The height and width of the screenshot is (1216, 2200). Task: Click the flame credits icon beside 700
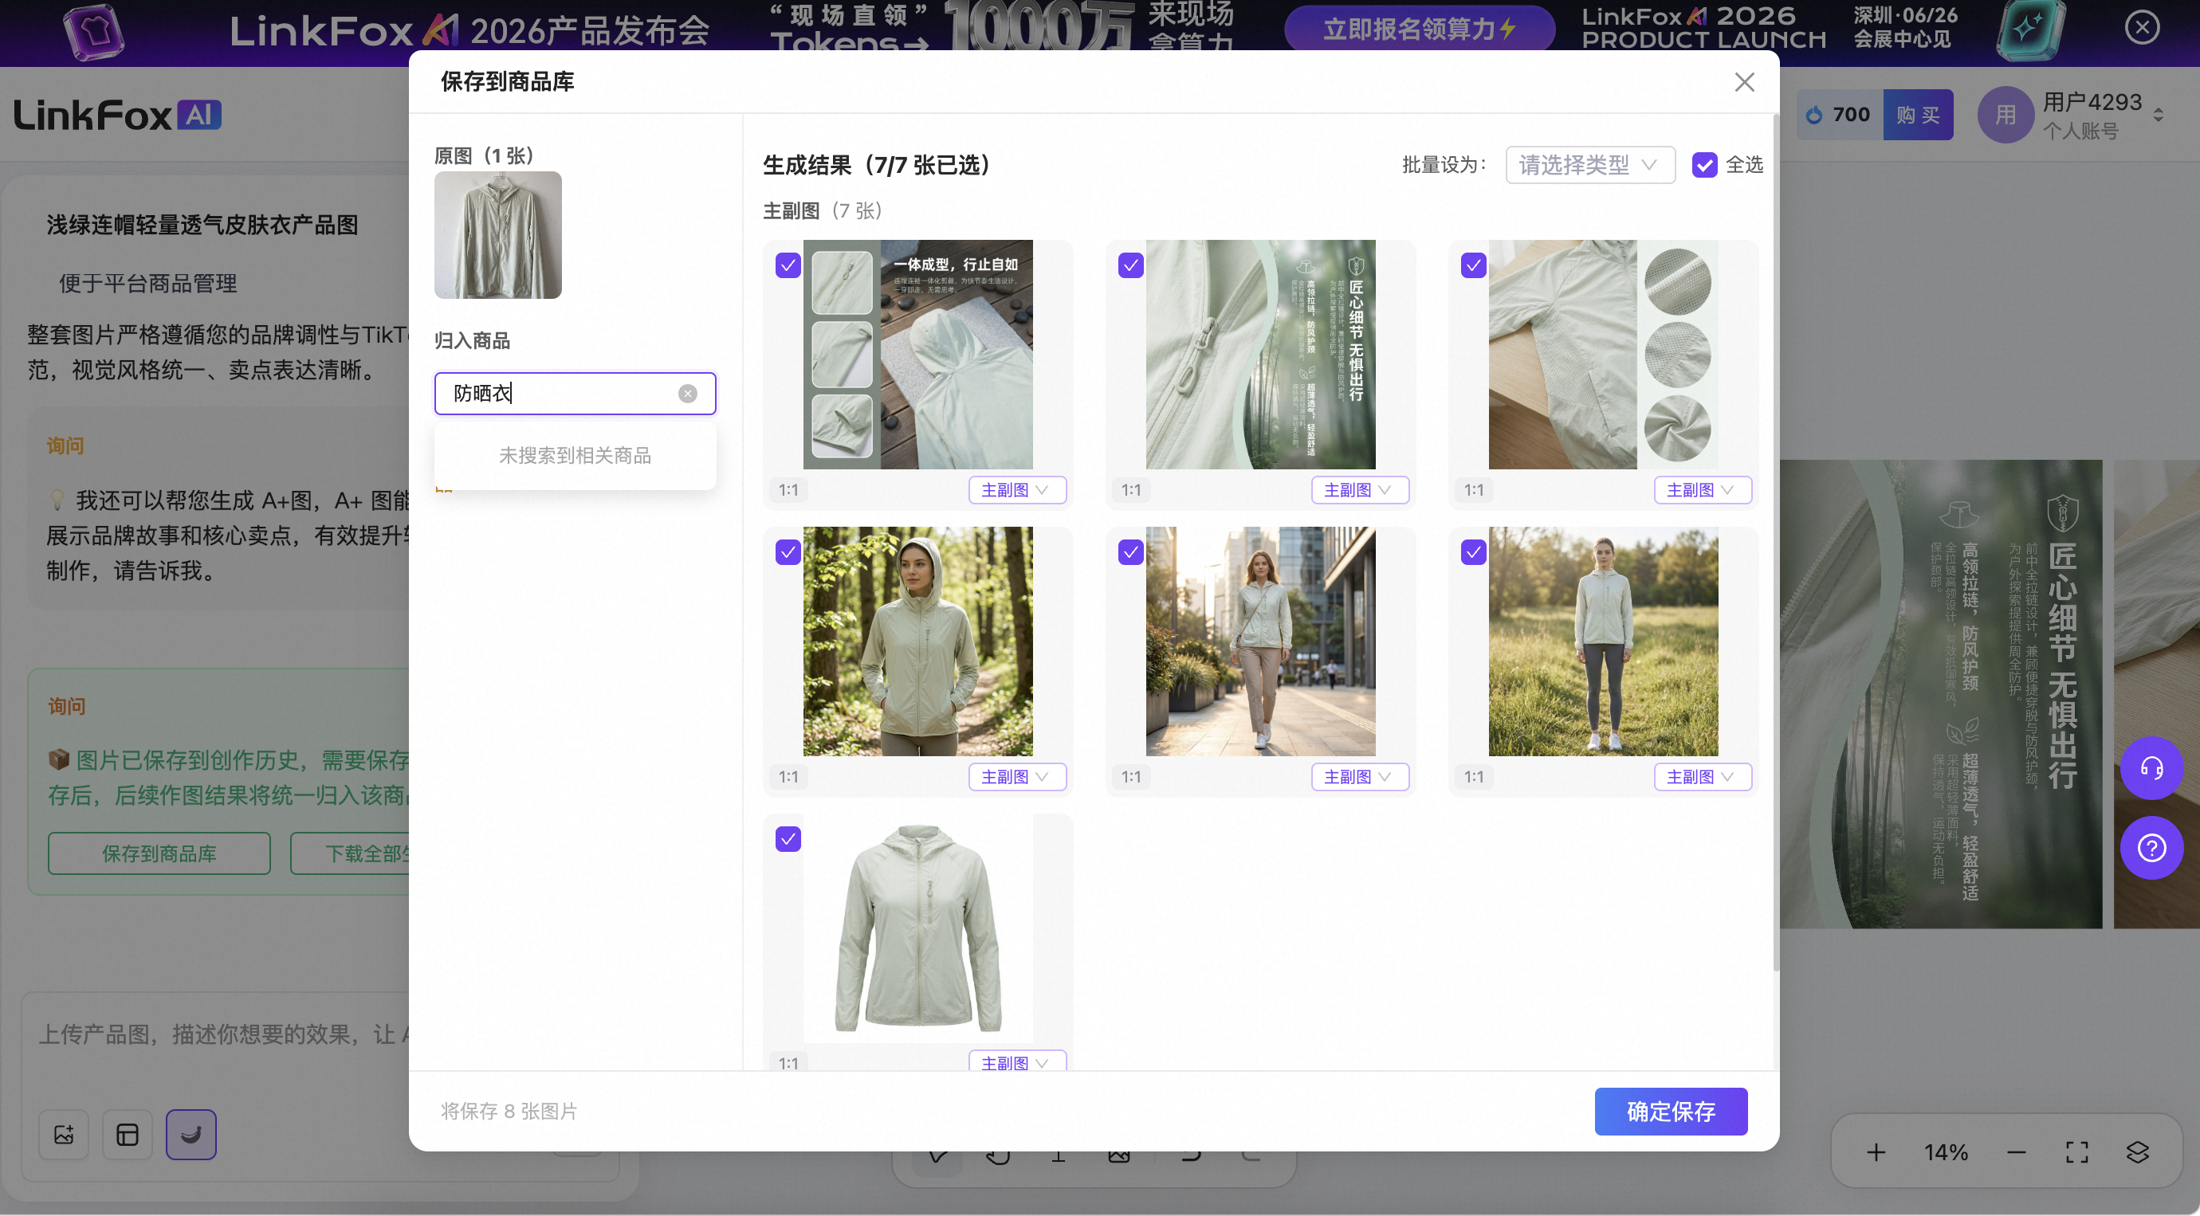pos(1814,115)
